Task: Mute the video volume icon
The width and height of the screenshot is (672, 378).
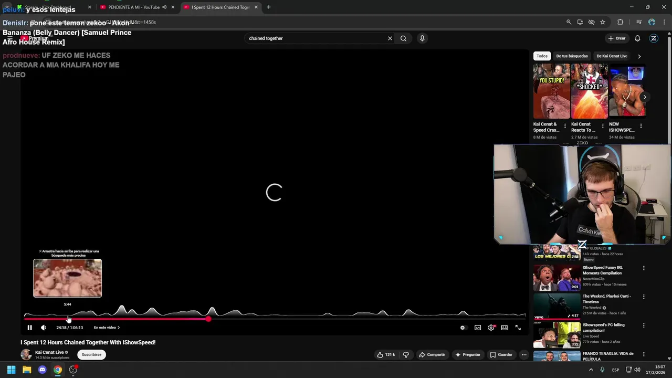Action: pos(44,328)
